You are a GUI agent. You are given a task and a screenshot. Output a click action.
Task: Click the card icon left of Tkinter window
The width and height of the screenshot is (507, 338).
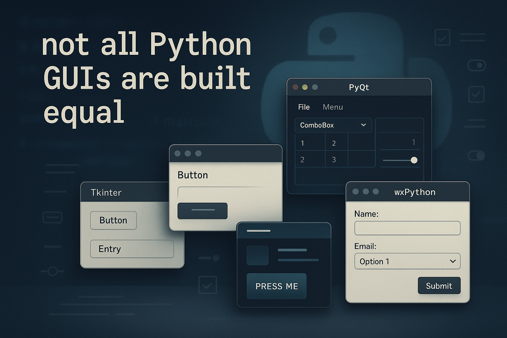click(52, 218)
